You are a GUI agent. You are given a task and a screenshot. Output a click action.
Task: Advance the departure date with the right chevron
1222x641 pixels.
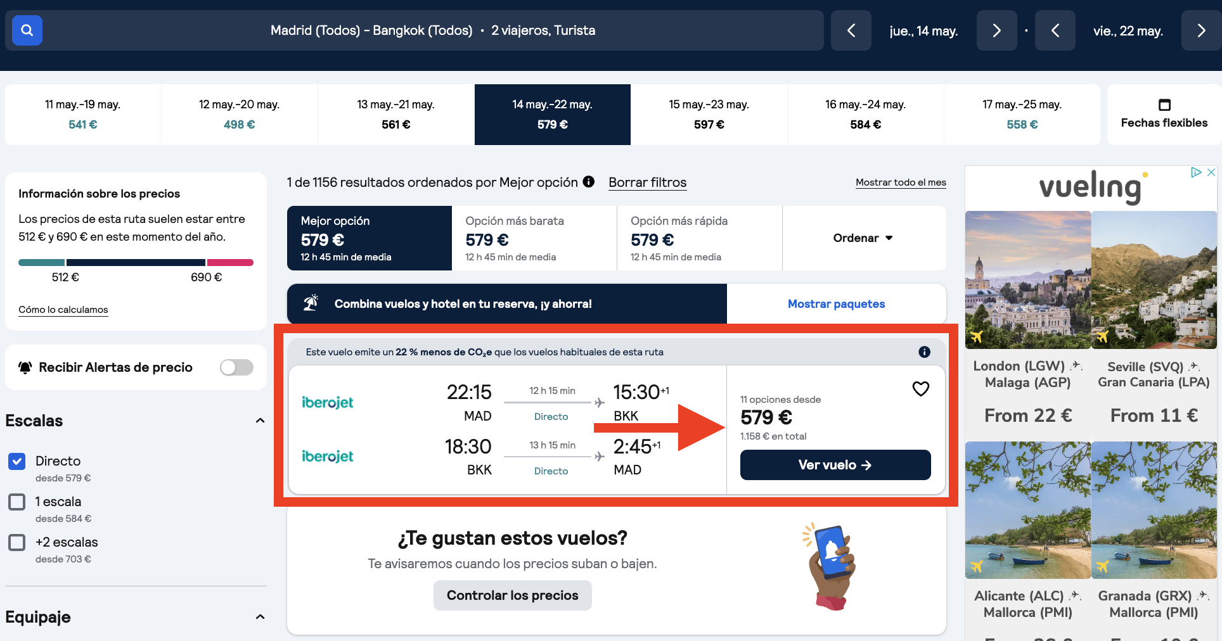pyautogui.click(x=996, y=30)
